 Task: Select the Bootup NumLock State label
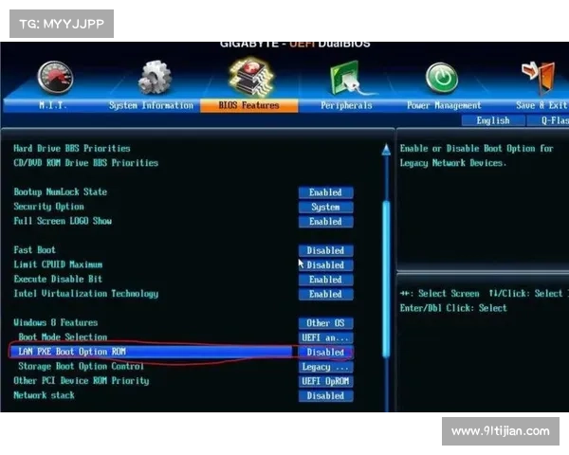pyautogui.click(x=61, y=191)
